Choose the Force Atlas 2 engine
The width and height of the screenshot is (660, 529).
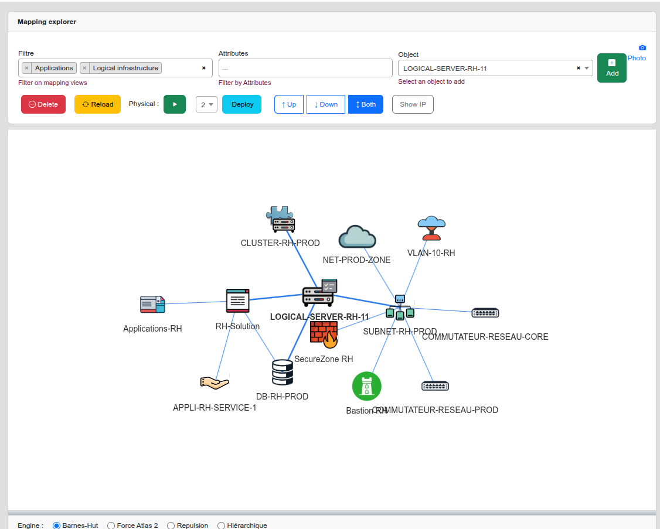111,525
